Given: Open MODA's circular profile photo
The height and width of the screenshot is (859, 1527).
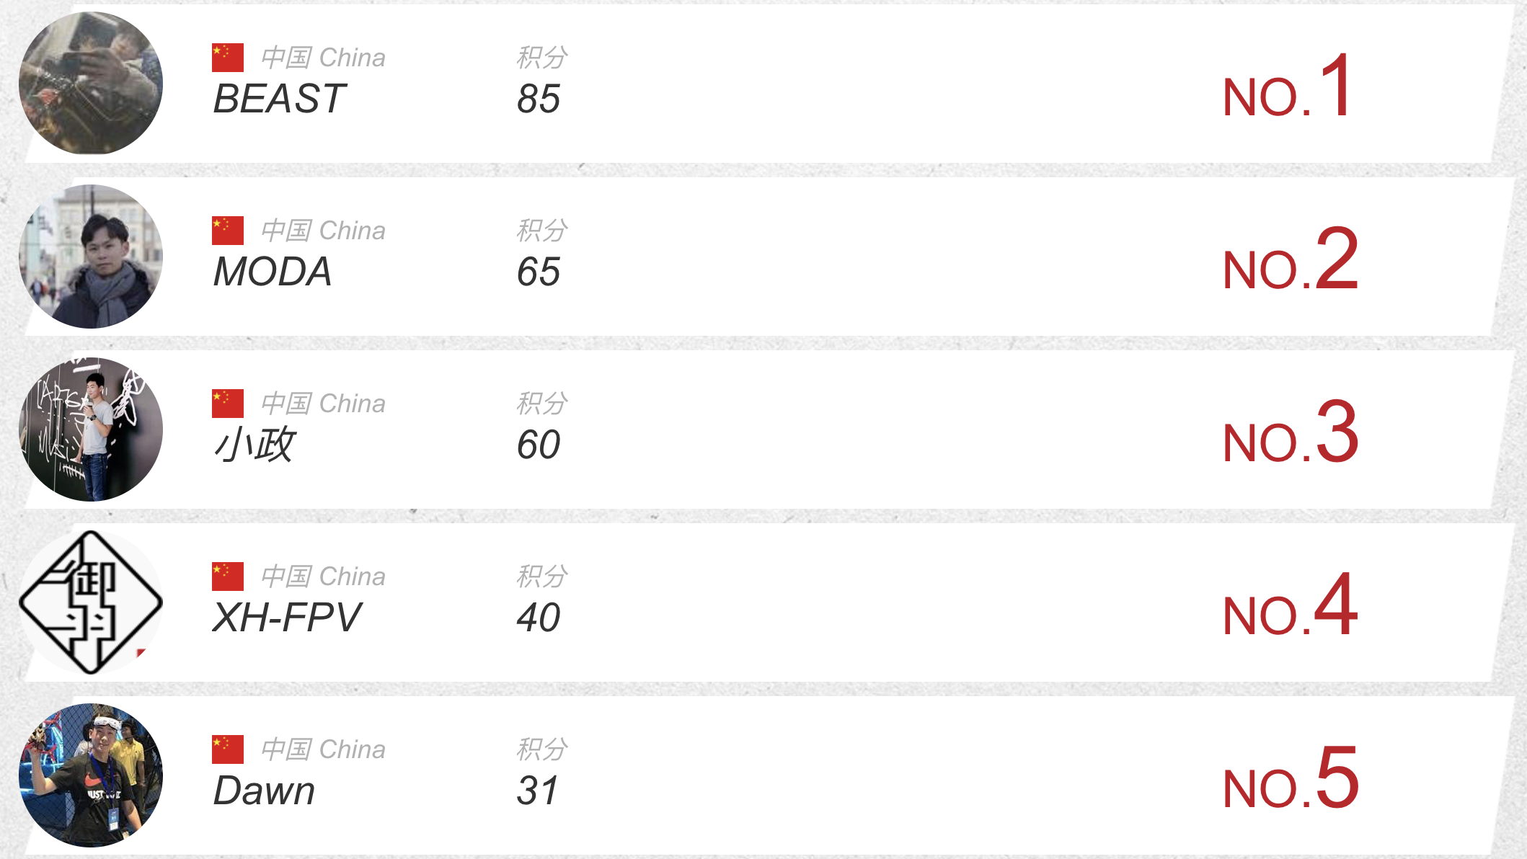Looking at the screenshot, I should 91,256.
